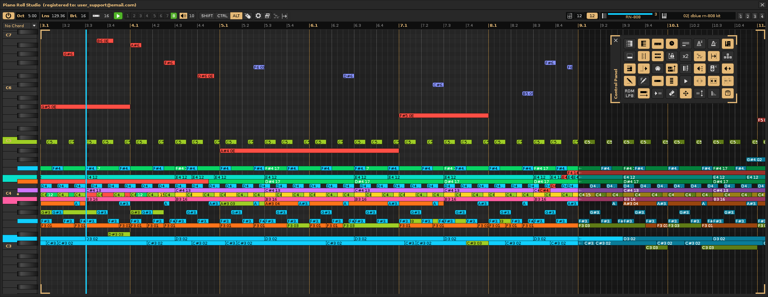Select the four-arrow move tool in Control Panel
The image size is (768, 297).
click(x=686, y=94)
